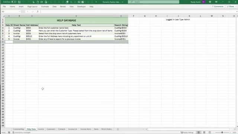Click the Select All corner triangle
Image resolution: width=238 pixels, height=134 pixels.
pos(3,16)
